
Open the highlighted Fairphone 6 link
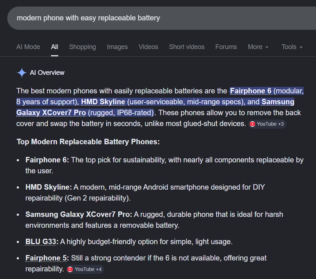250,91
